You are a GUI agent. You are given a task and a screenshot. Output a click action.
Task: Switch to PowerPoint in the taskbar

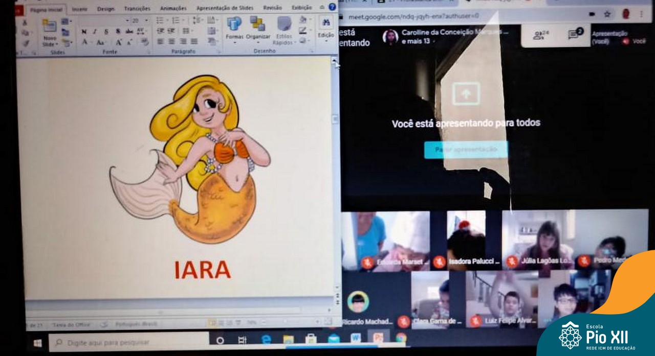[378, 338]
